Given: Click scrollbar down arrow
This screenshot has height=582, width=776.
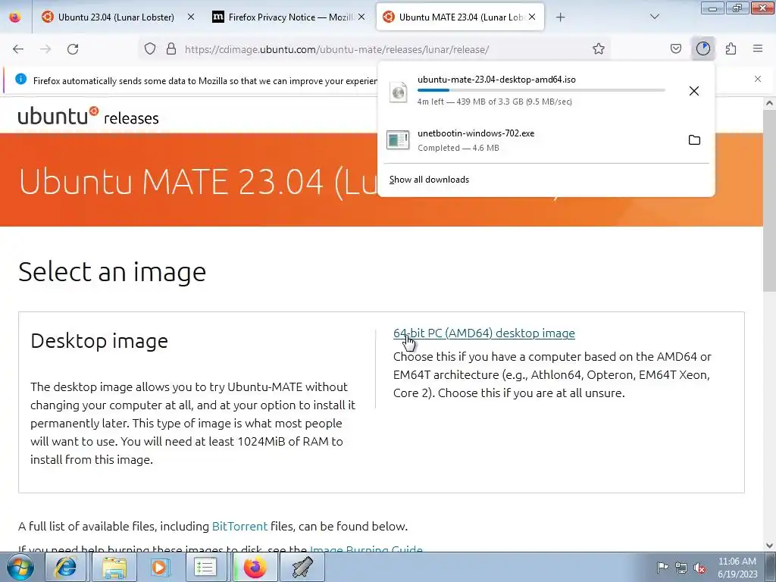Looking at the screenshot, I should click(769, 546).
